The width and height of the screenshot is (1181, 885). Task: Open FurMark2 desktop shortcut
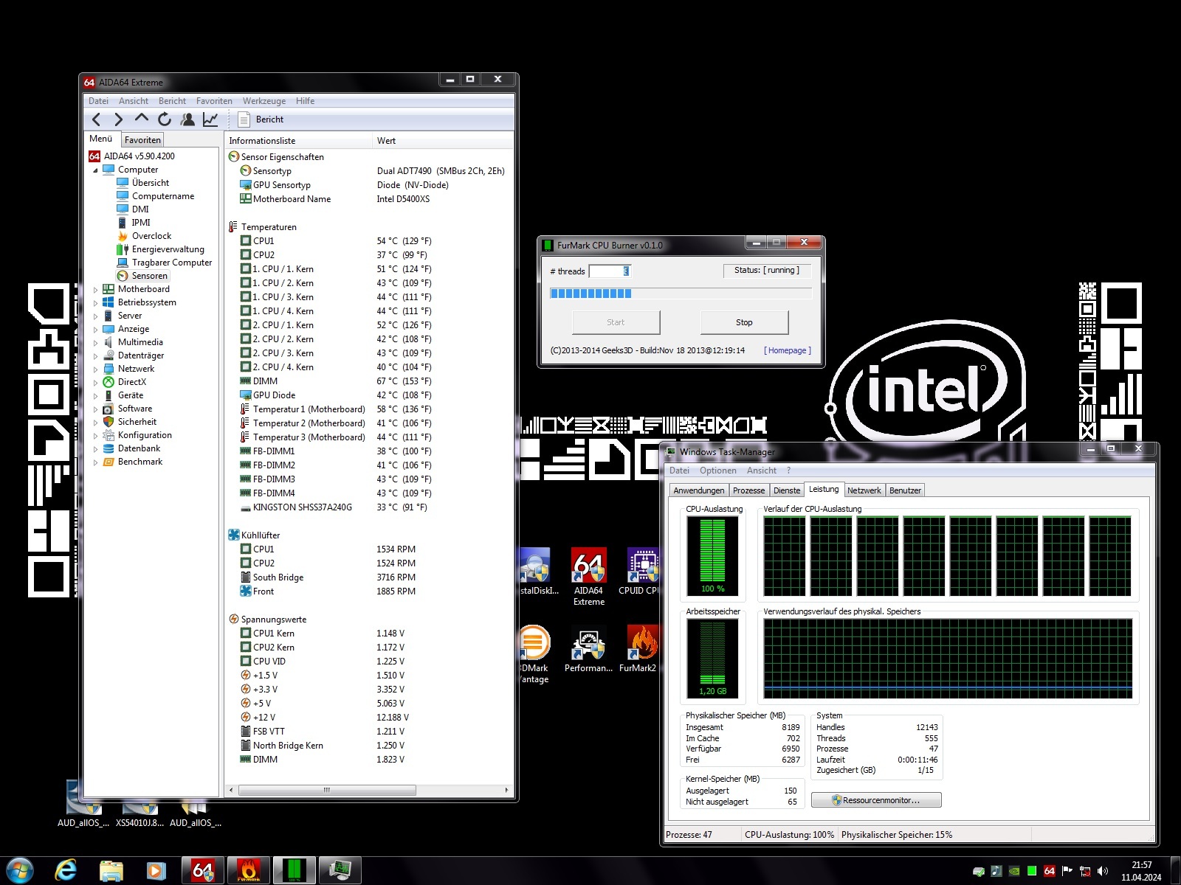pos(638,649)
